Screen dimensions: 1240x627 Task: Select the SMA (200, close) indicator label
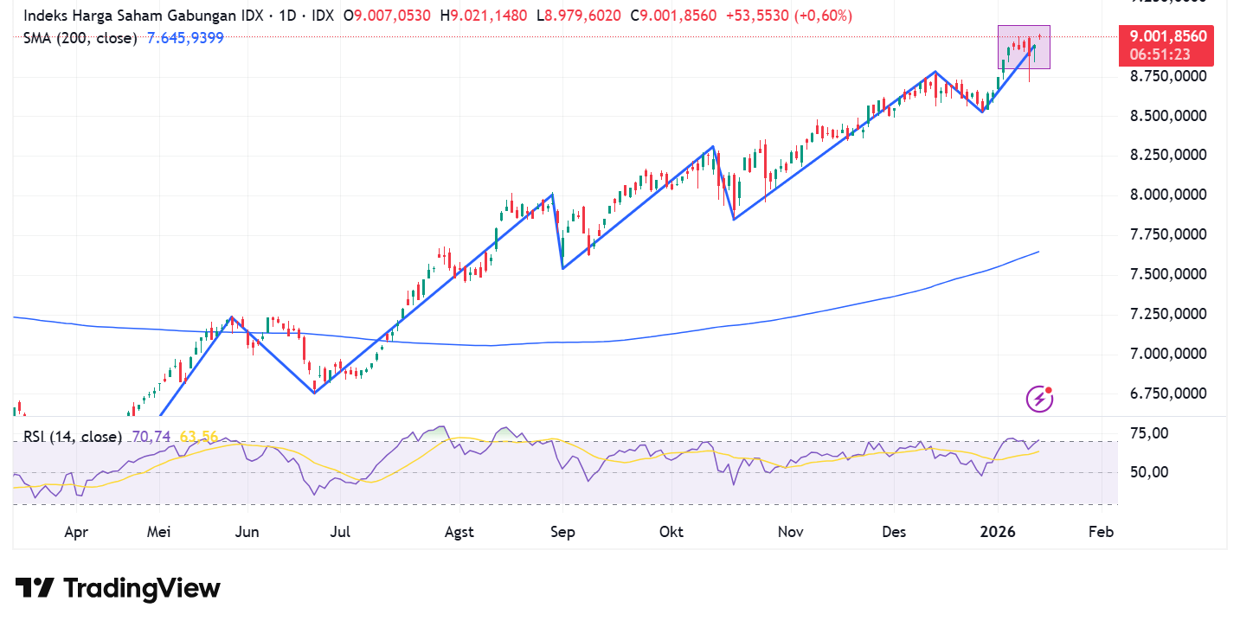coord(80,38)
